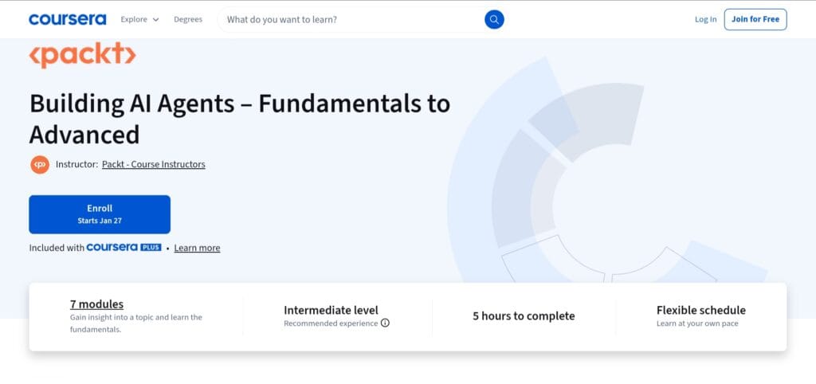This screenshot has height=384, width=816.
Task: Click the 'Intermediate level' text
Action: coord(331,311)
